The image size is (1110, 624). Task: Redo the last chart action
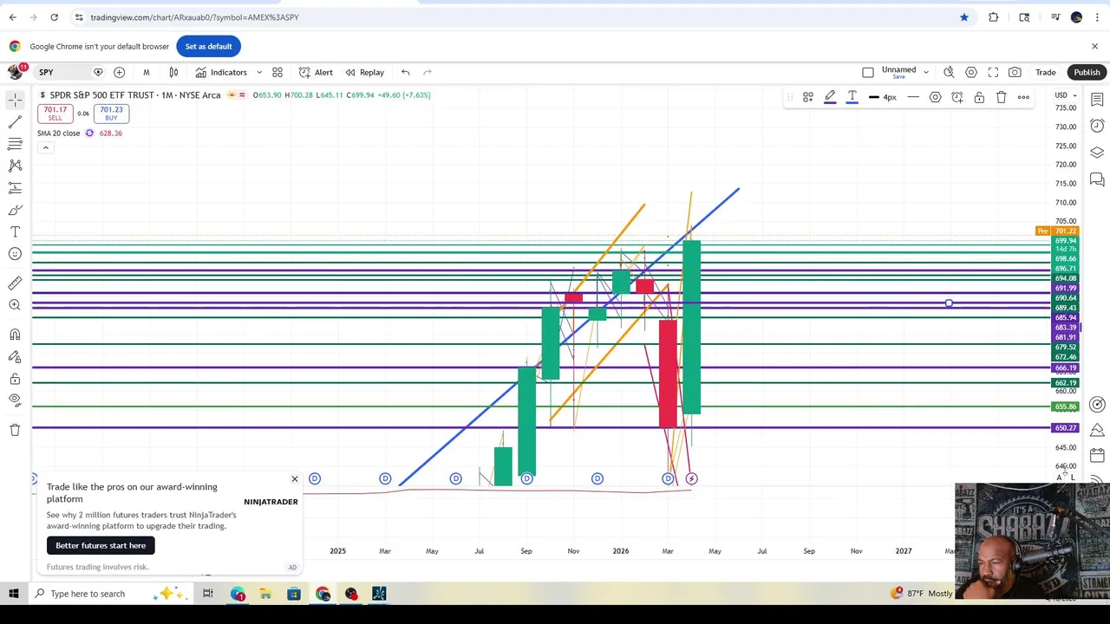[428, 72]
